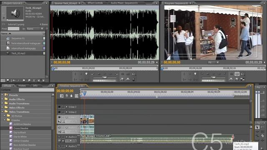The height and width of the screenshot is (150, 267).
Task: Switch to the History tab
Action: (22, 85)
